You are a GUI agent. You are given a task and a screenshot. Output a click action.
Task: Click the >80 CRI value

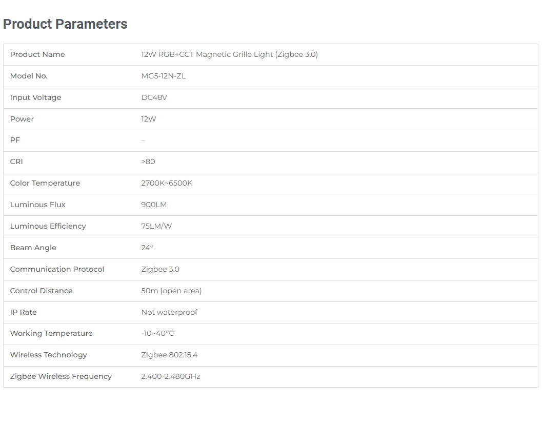coord(148,161)
